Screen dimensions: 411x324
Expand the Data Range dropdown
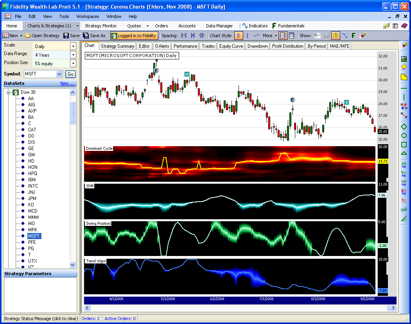pos(73,55)
